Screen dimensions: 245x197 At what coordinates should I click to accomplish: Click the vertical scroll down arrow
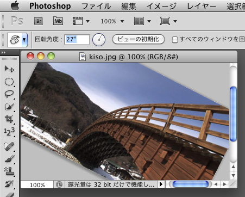[233, 175]
